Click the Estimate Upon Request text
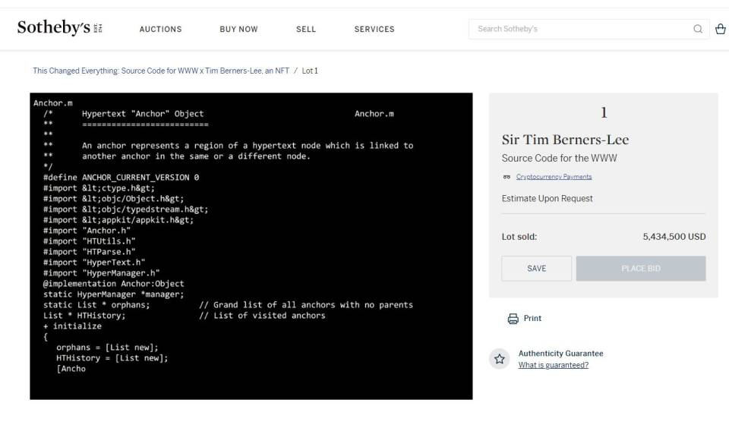 pos(548,198)
